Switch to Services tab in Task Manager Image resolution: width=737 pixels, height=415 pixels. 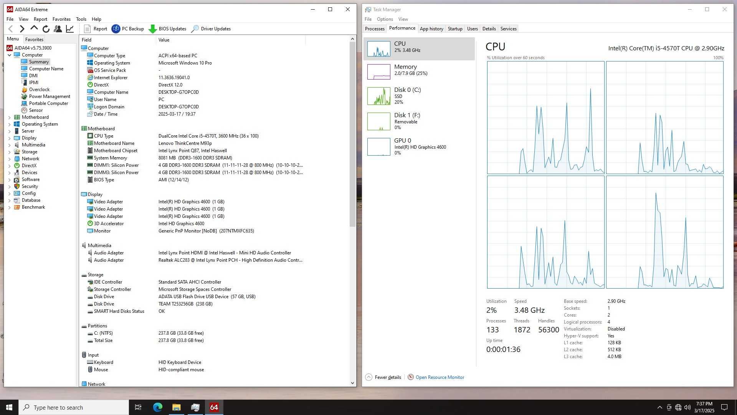(x=508, y=29)
